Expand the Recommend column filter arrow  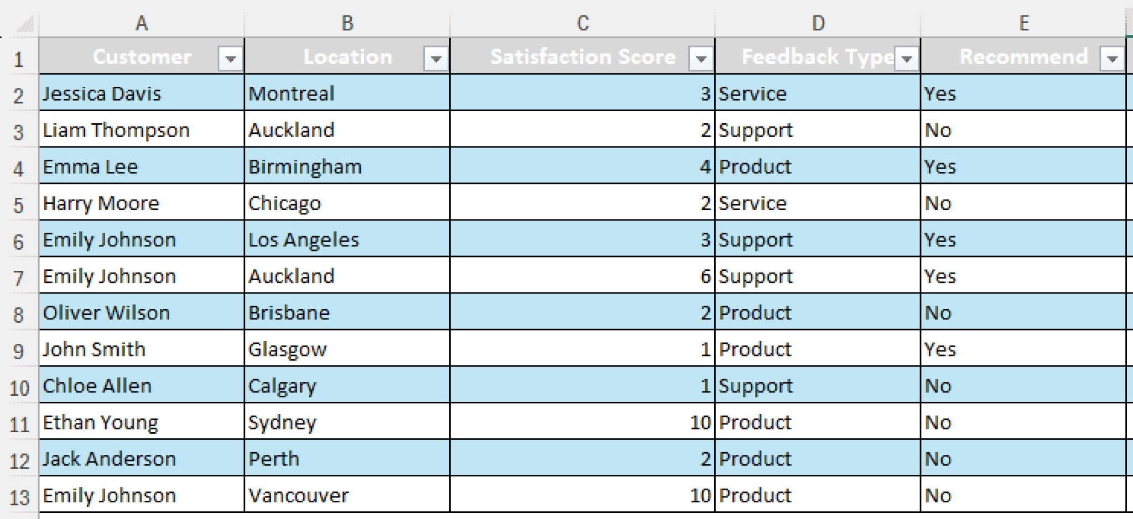tap(1112, 57)
